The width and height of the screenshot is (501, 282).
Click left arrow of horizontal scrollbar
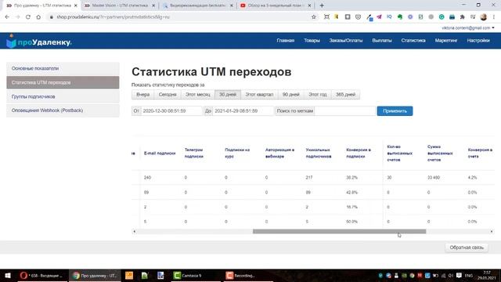(134, 232)
